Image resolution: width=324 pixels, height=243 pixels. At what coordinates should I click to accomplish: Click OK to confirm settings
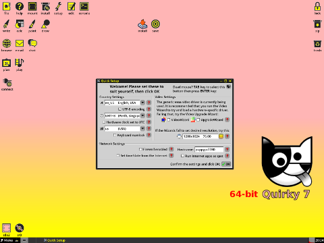pyautogui.click(x=226, y=164)
